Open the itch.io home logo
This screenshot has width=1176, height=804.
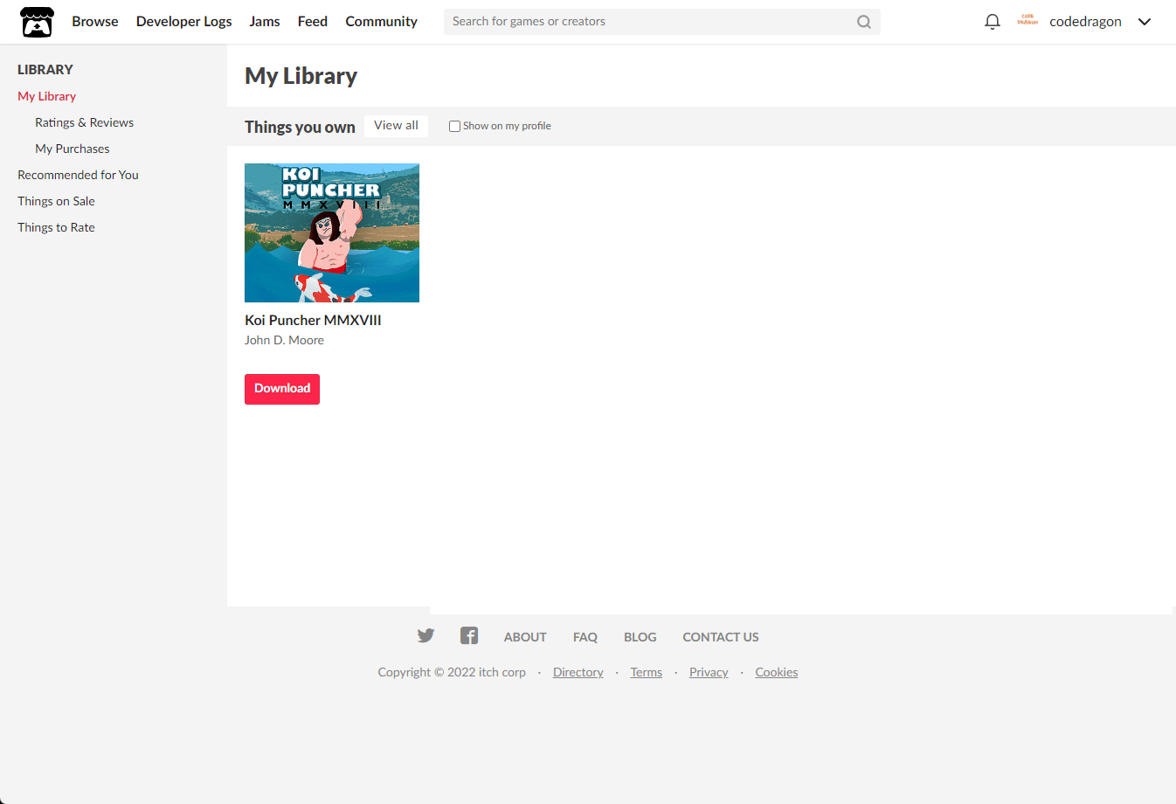coord(37,22)
